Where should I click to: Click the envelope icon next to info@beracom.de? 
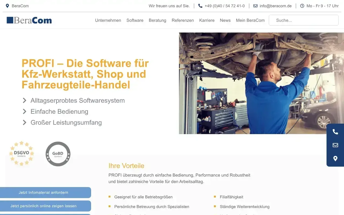pyautogui.click(x=255, y=6)
